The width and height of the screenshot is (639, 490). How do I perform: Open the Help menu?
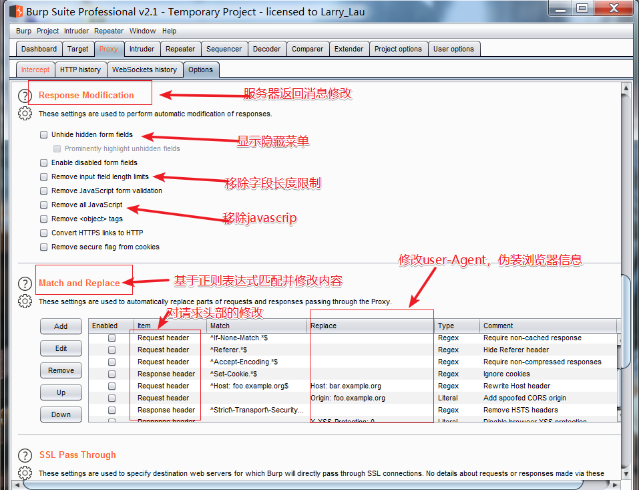(x=169, y=31)
